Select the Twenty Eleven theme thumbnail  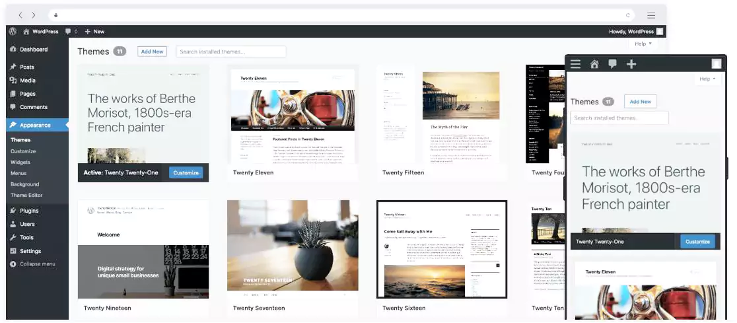point(293,114)
